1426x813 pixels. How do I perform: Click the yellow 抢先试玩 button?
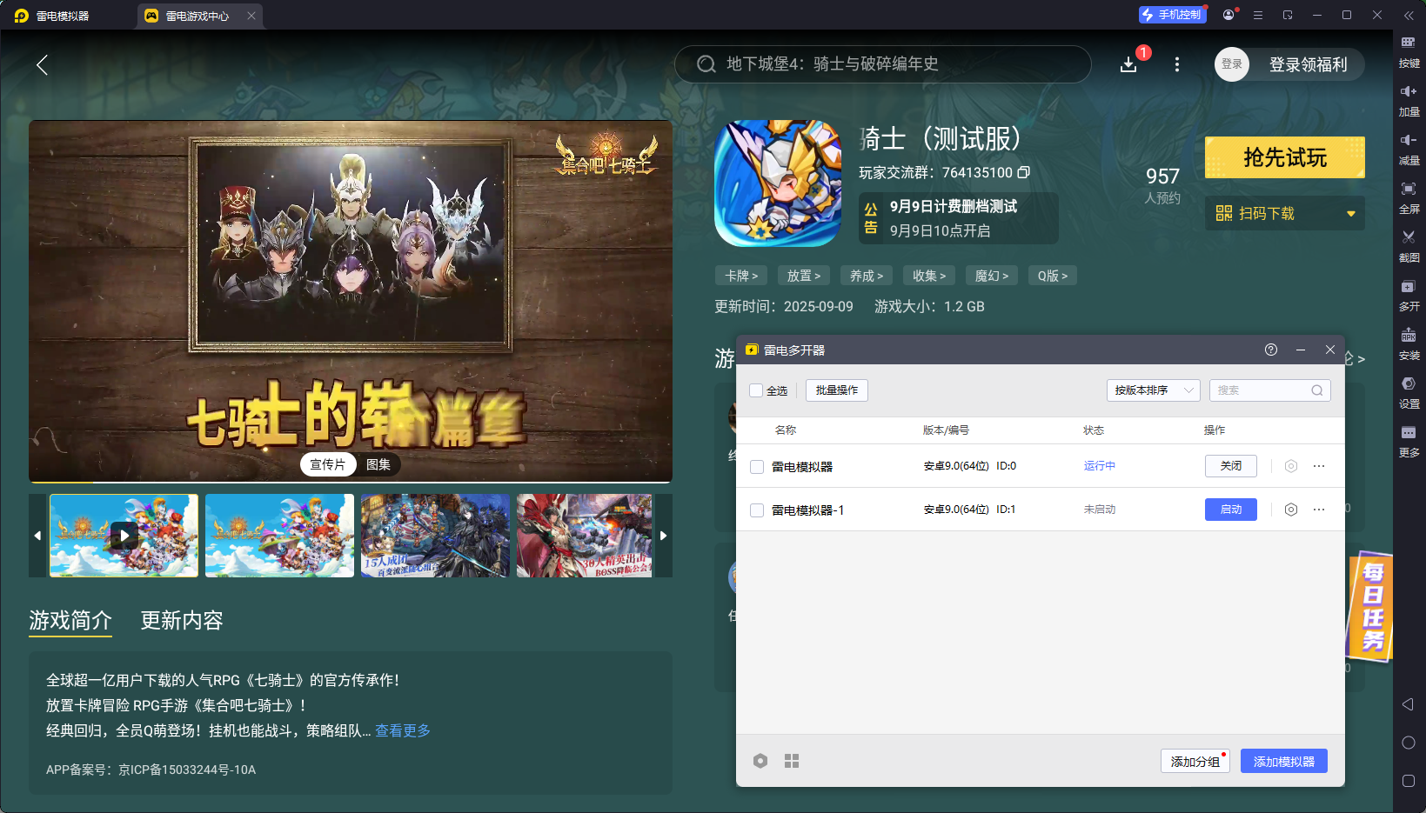click(x=1285, y=157)
